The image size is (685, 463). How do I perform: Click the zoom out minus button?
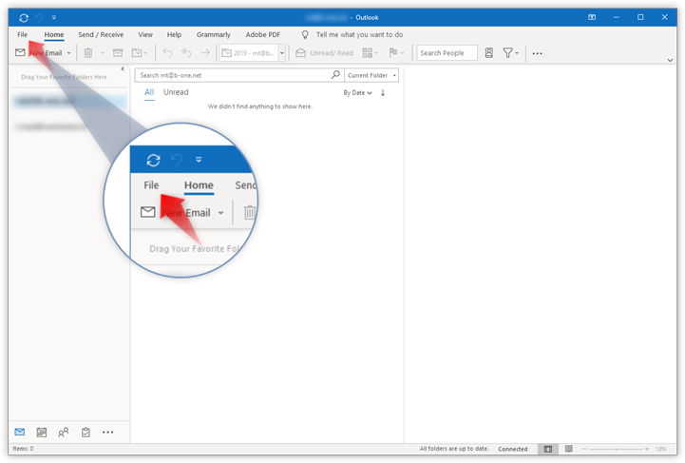click(x=584, y=449)
